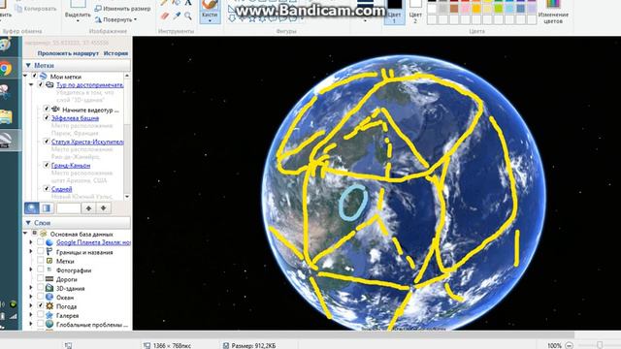Enable the Фотографии layer checkbox

point(41,270)
